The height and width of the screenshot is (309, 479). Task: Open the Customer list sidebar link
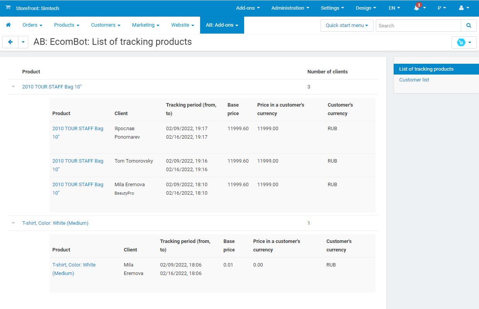click(x=414, y=80)
